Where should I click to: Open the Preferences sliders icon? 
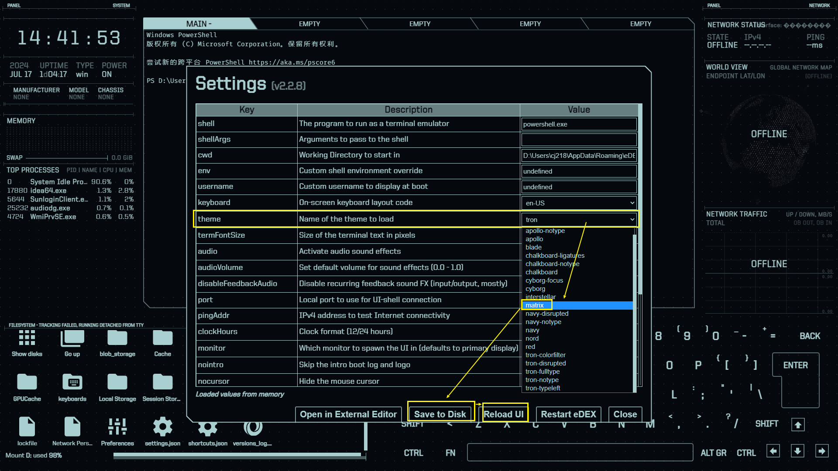(x=117, y=427)
